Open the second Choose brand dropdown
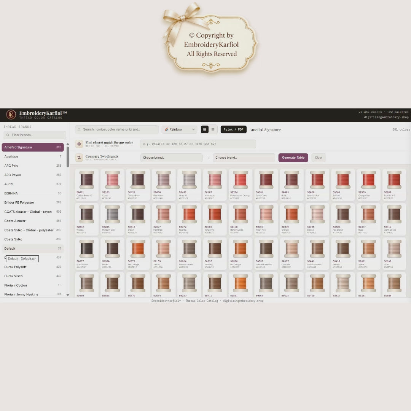 (244, 158)
